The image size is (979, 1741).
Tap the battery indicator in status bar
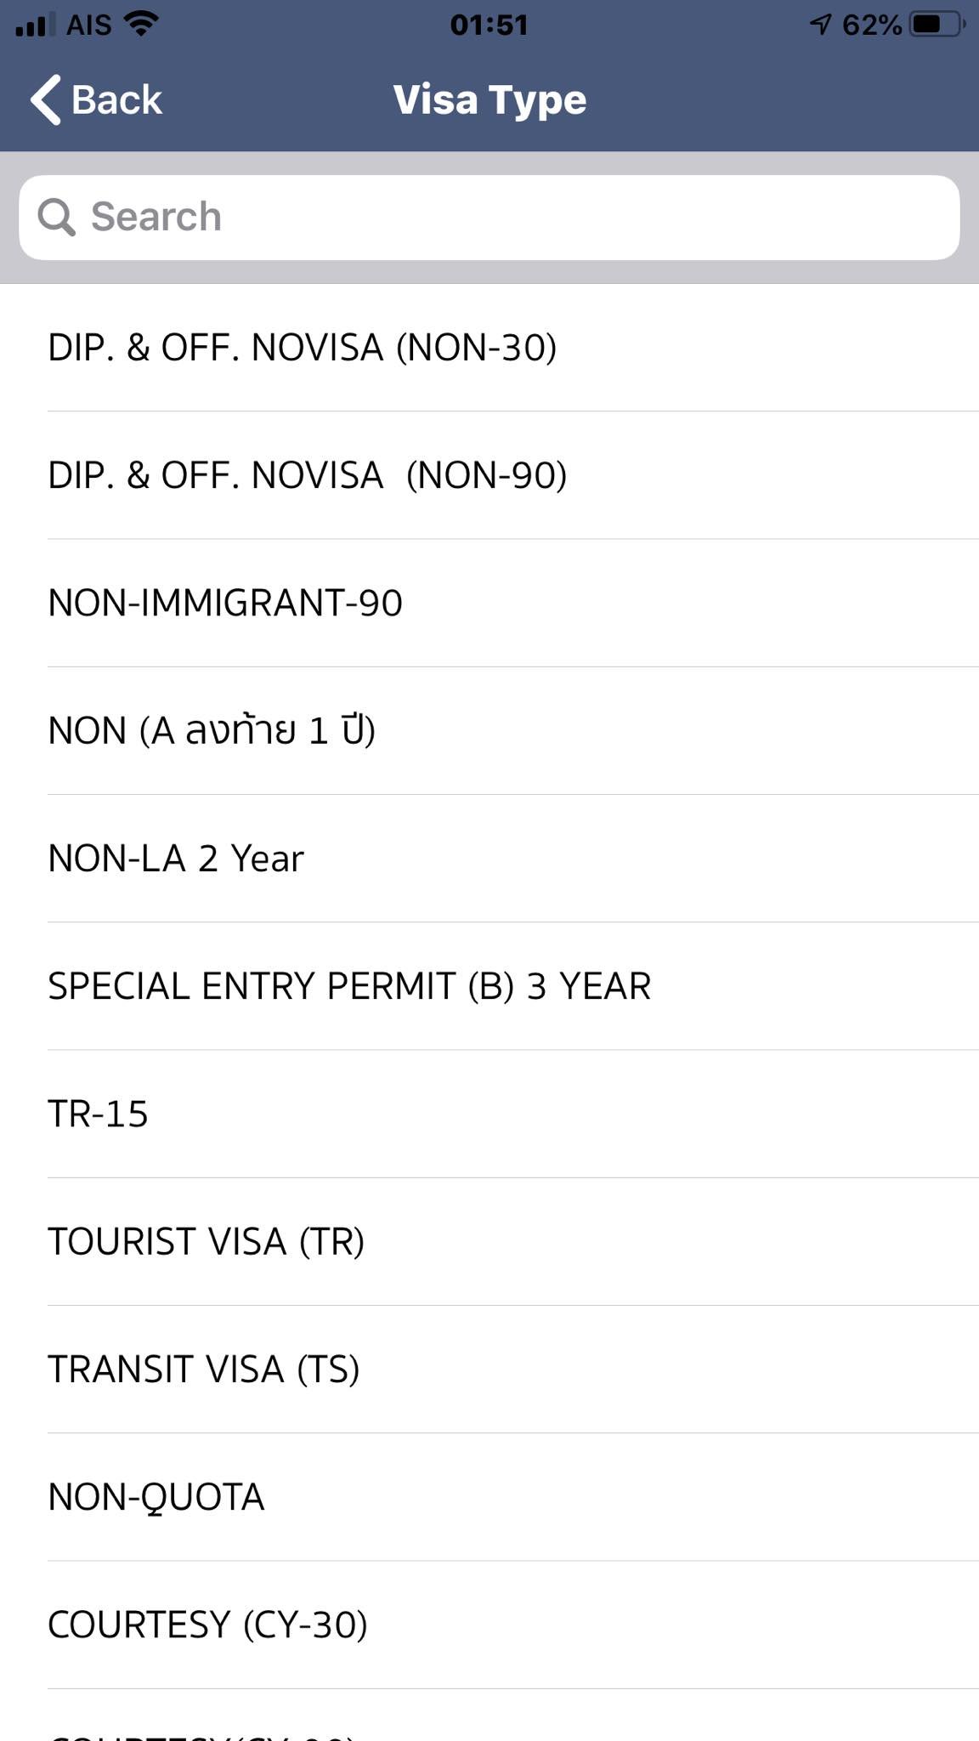(937, 25)
